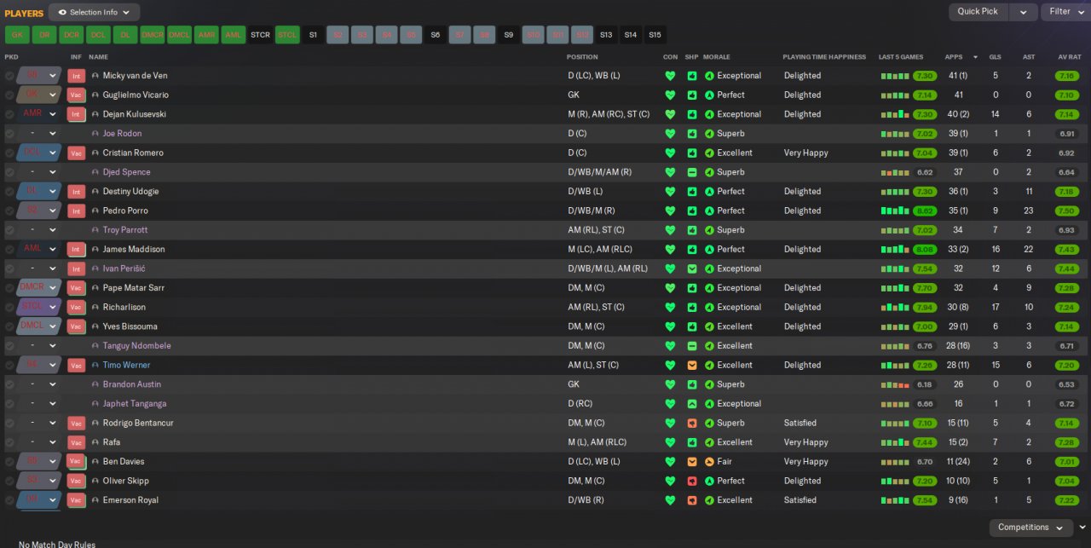This screenshot has width=1091, height=548.
Task: Click the Int badge next to Pedro Porro
Action: click(x=76, y=211)
